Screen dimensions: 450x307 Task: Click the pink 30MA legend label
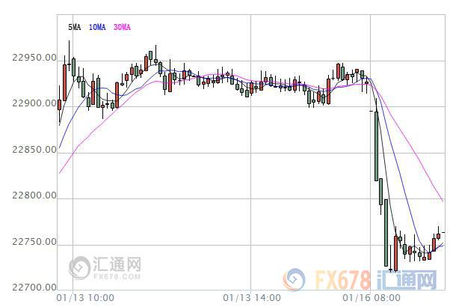(122, 27)
